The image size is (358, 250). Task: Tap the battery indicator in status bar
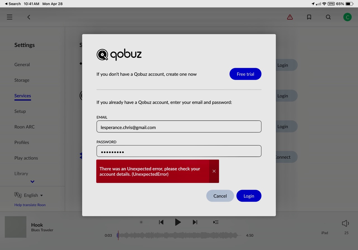tap(349, 4)
